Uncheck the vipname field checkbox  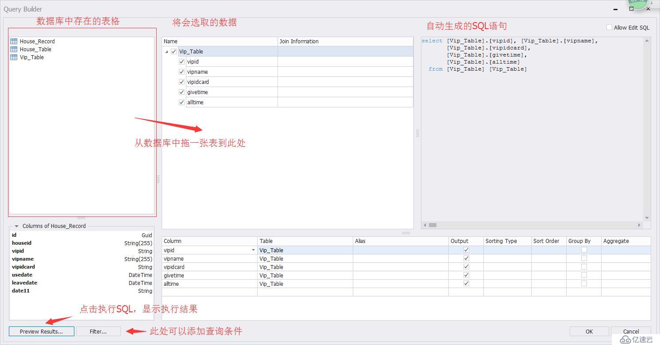tap(181, 72)
